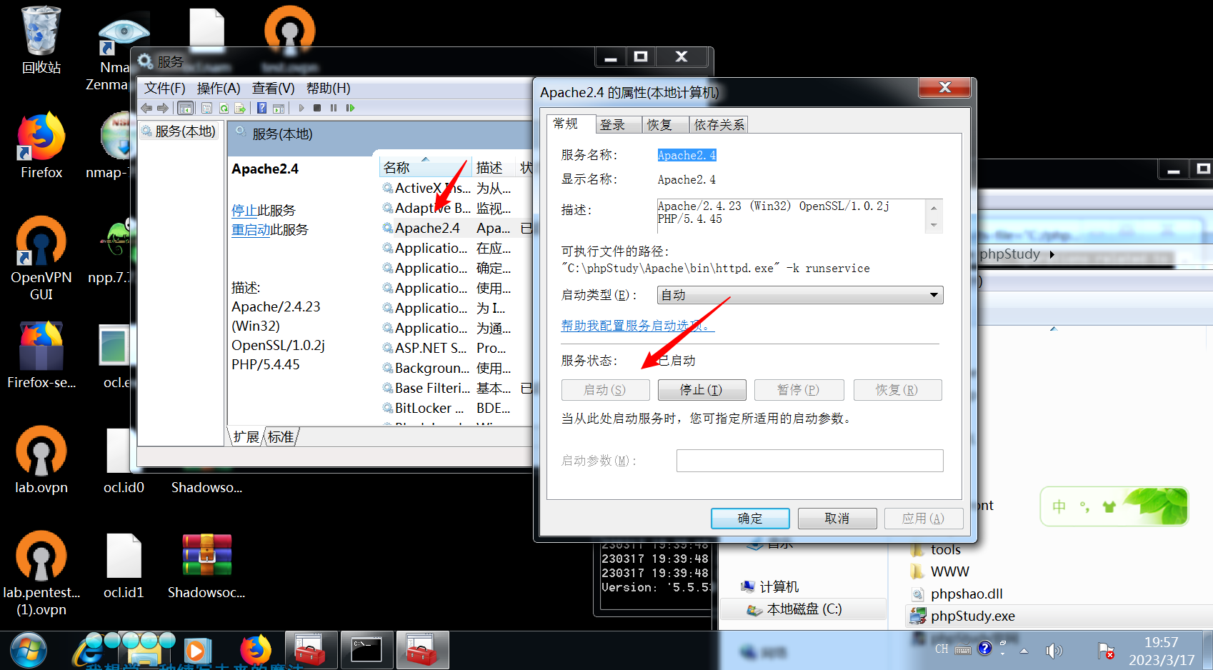Open the 操作(A) menu

(219, 88)
